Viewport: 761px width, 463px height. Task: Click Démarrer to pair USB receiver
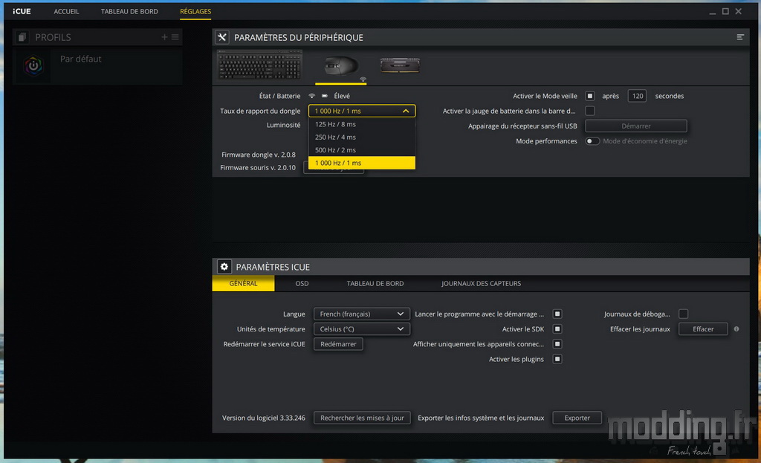pos(636,126)
